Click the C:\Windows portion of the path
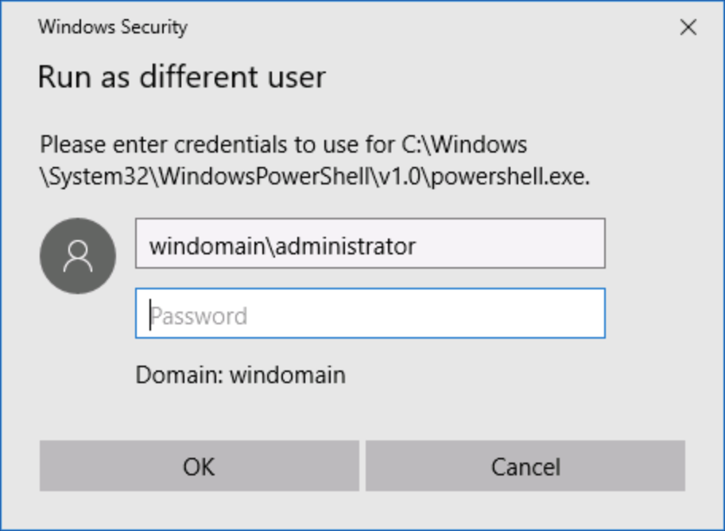Image resolution: width=725 pixels, height=531 pixels. click(464, 145)
